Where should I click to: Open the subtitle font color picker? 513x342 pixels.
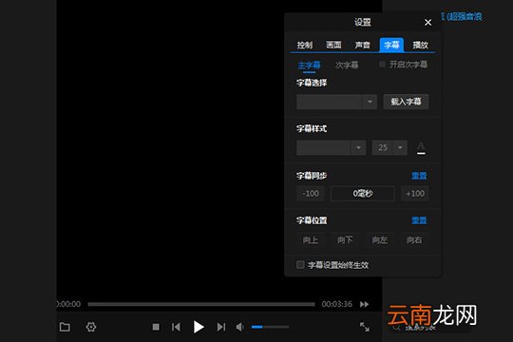click(x=421, y=148)
